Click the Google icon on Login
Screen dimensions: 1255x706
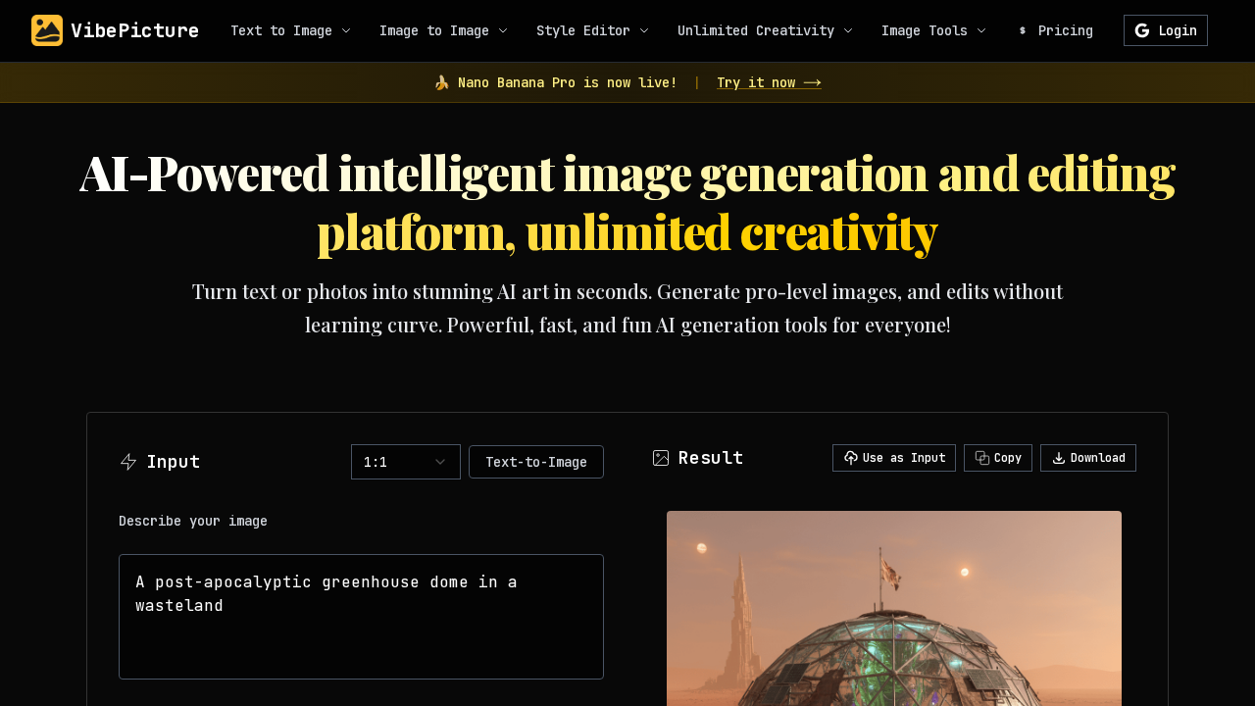click(x=1141, y=30)
